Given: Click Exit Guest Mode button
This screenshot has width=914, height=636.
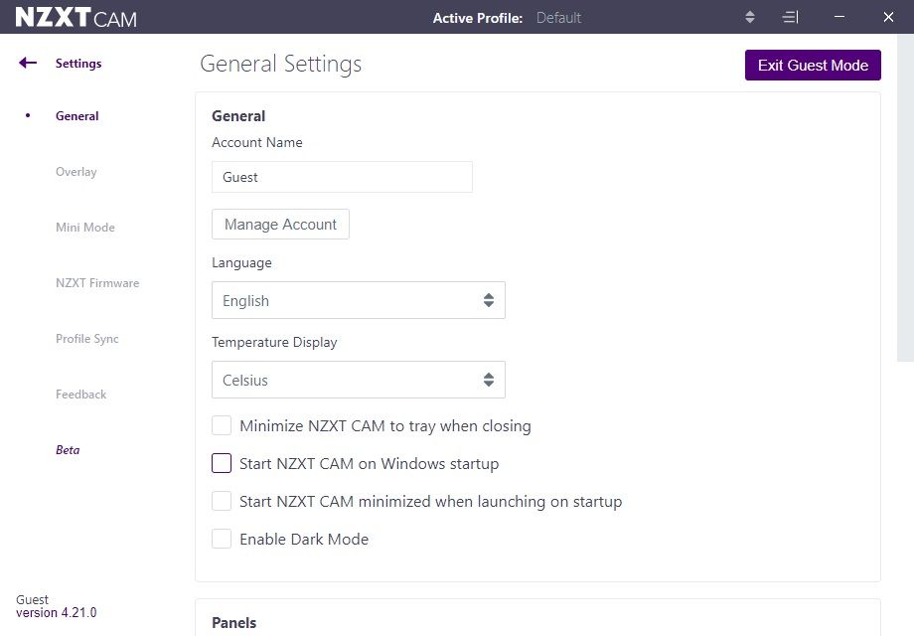Looking at the screenshot, I should [813, 66].
